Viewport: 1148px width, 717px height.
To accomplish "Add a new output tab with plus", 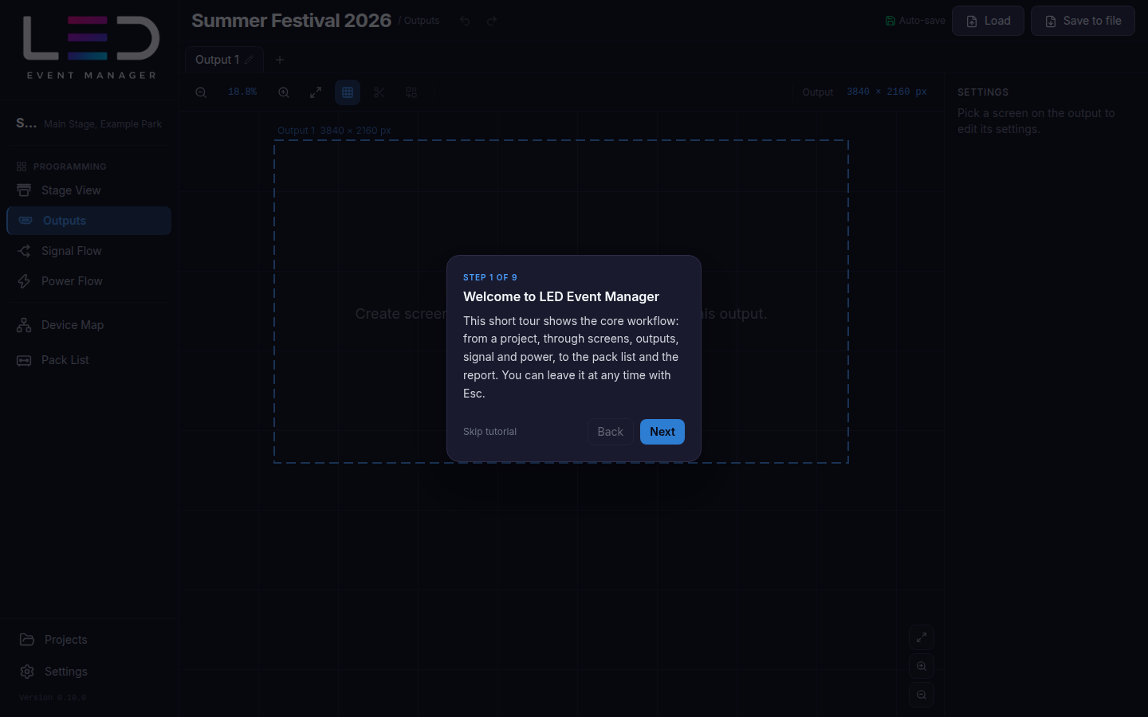I will point(280,60).
